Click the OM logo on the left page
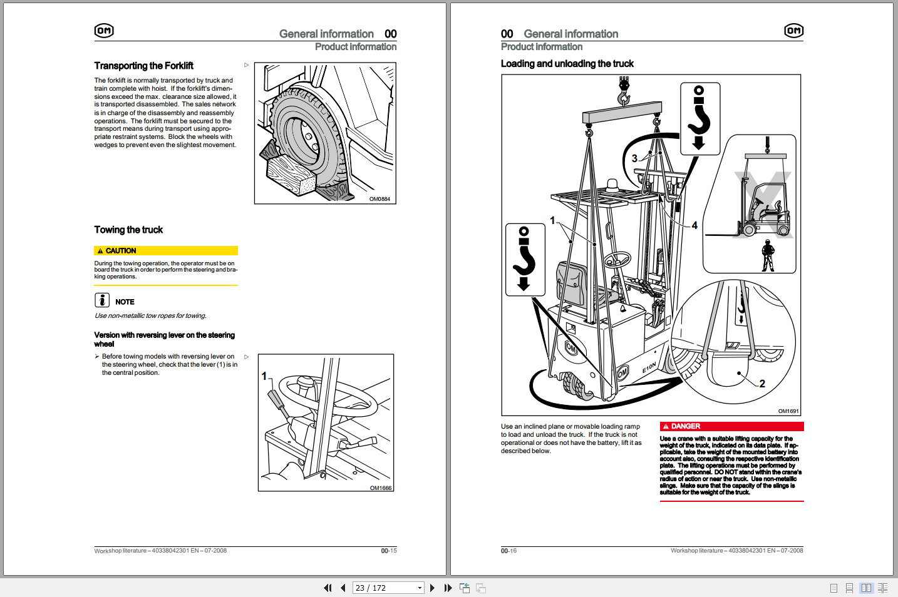 [104, 31]
